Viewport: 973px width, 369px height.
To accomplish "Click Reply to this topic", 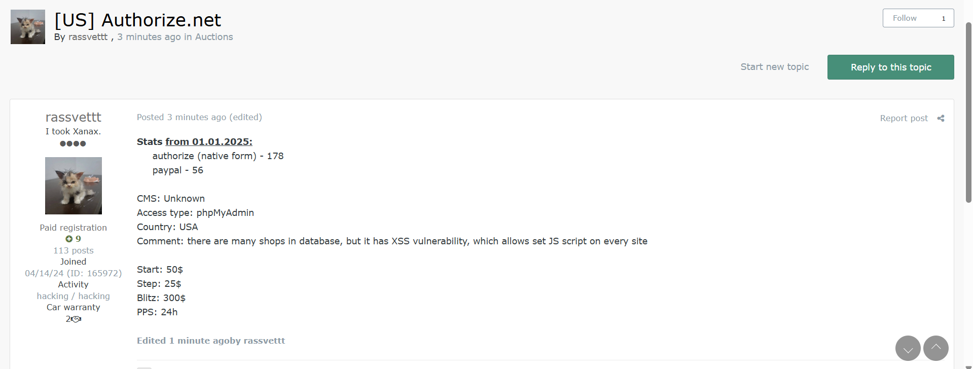I will click(x=890, y=67).
